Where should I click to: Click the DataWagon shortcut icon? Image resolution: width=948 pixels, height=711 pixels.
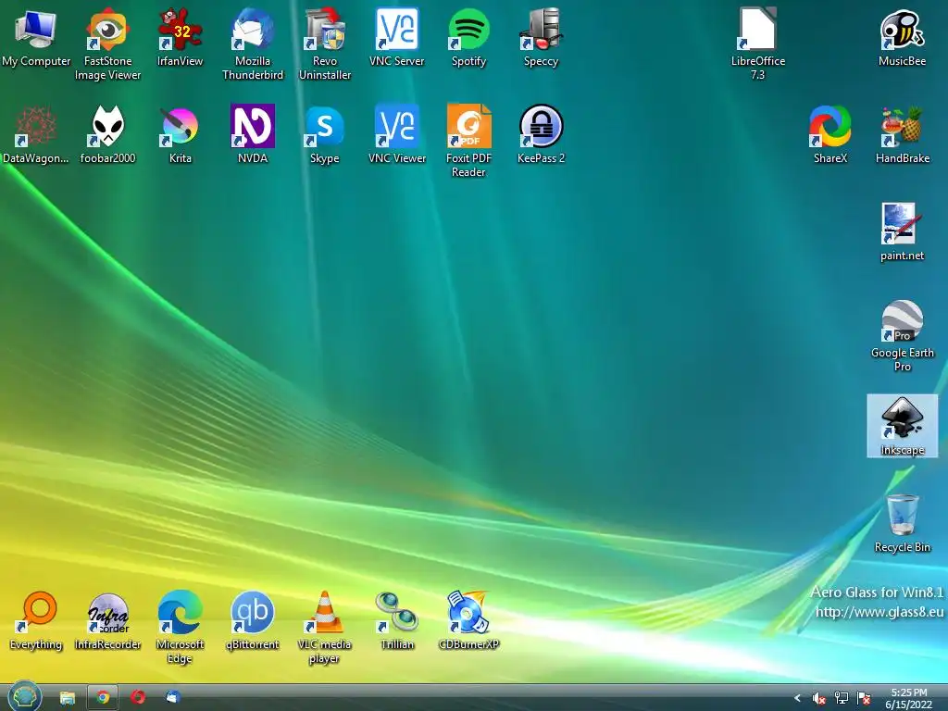[x=36, y=134]
